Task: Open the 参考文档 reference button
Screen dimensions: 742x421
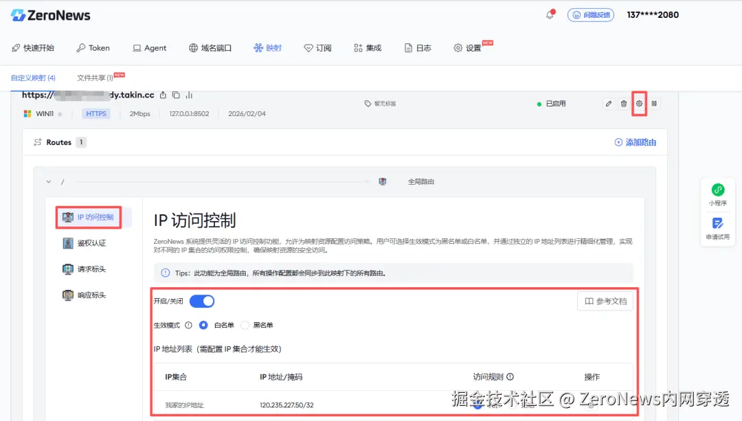Action: click(x=605, y=301)
